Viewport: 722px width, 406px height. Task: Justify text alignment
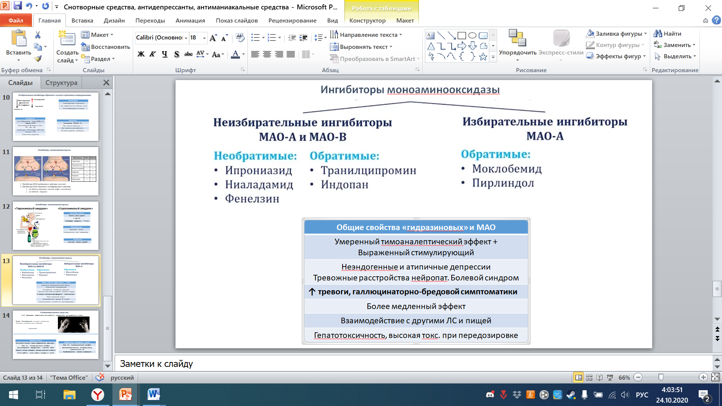tap(291, 54)
